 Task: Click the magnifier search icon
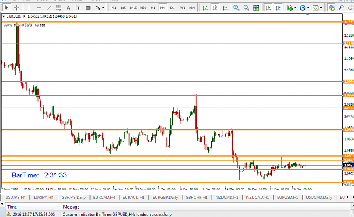[342, 8]
